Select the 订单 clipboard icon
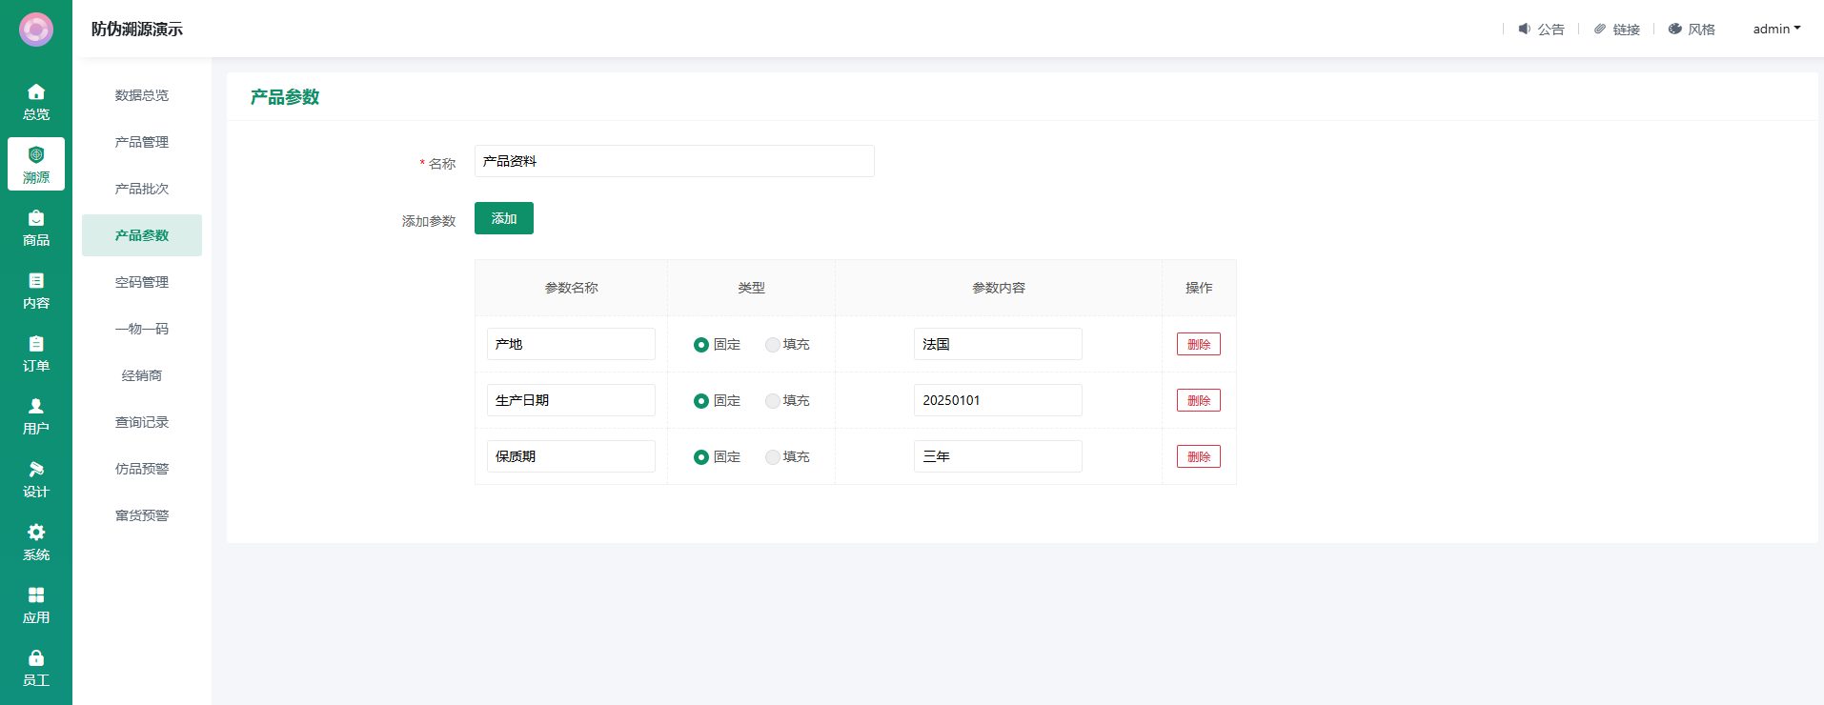 (x=36, y=344)
